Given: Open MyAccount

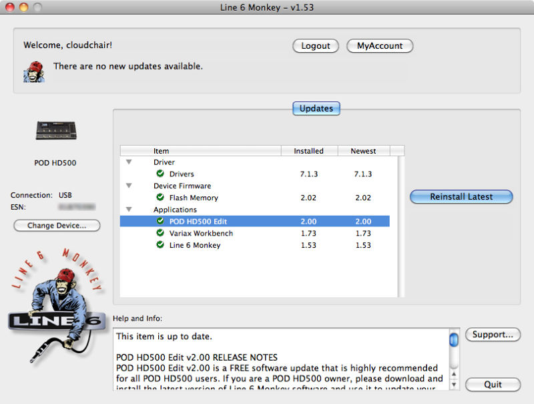Looking at the screenshot, I should 380,45.
